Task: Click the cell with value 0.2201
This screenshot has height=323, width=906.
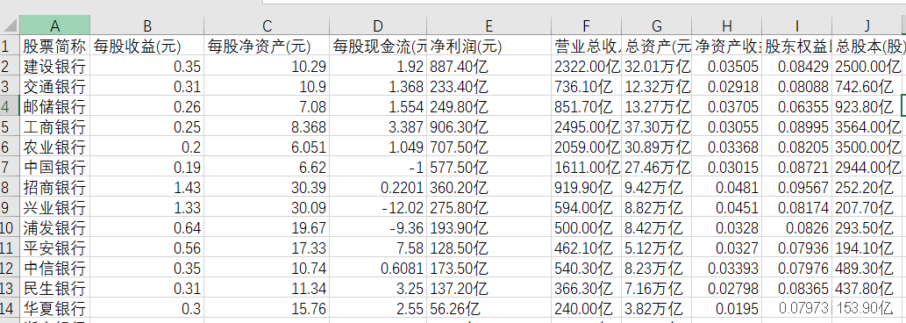Action: click(x=378, y=187)
